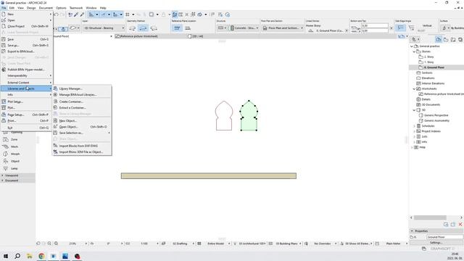Image resolution: width=464 pixels, height=261 pixels.
Task: Click the Settings button in Navigator properties
Action: pyautogui.click(x=436, y=243)
